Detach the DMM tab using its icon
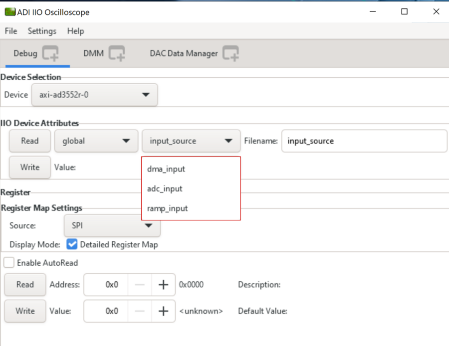 tap(117, 53)
